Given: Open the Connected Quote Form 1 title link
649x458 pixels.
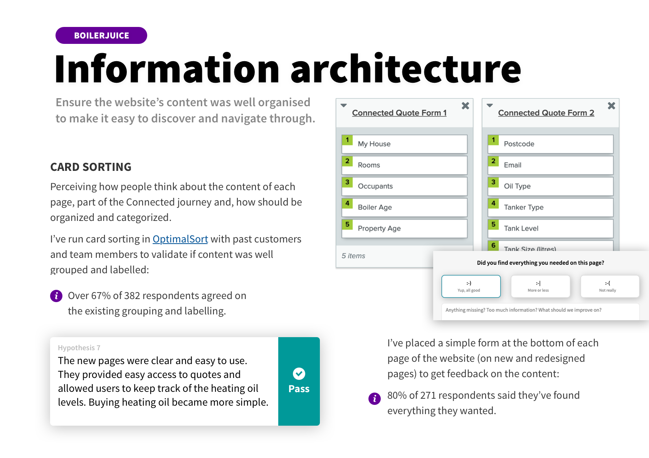Looking at the screenshot, I should (x=399, y=113).
